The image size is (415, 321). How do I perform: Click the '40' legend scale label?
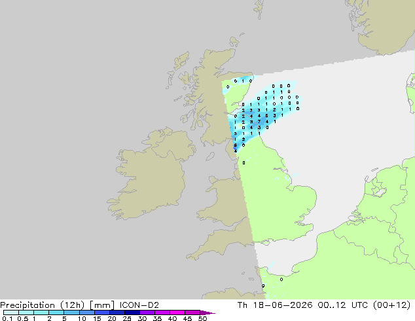[x=172, y=318]
